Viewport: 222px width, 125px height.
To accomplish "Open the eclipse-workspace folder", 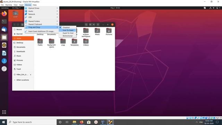I will pyautogui.click(x=86, y=33).
